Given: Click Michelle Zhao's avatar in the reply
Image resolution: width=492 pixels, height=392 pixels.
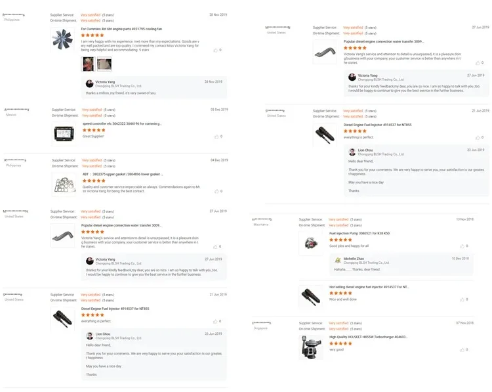Looking at the screenshot, I should click(x=338, y=261).
